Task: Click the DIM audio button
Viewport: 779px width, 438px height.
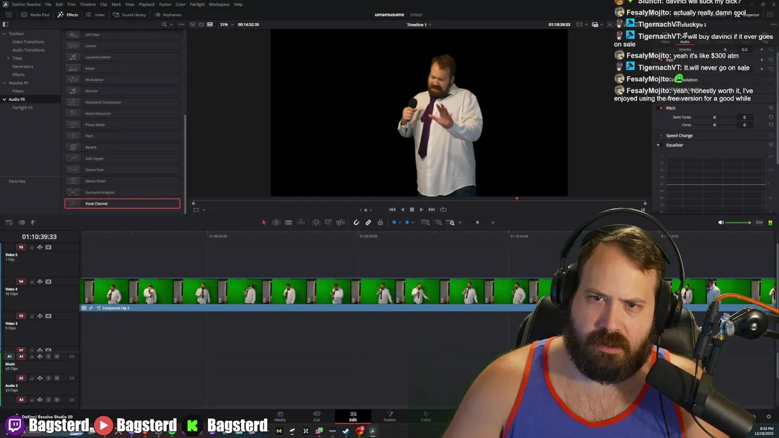Action: pyautogui.click(x=759, y=223)
